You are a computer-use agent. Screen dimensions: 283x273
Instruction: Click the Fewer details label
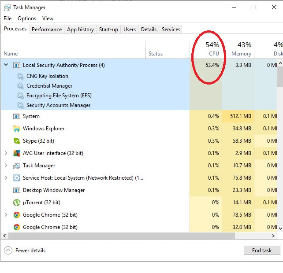click(30, 251)
